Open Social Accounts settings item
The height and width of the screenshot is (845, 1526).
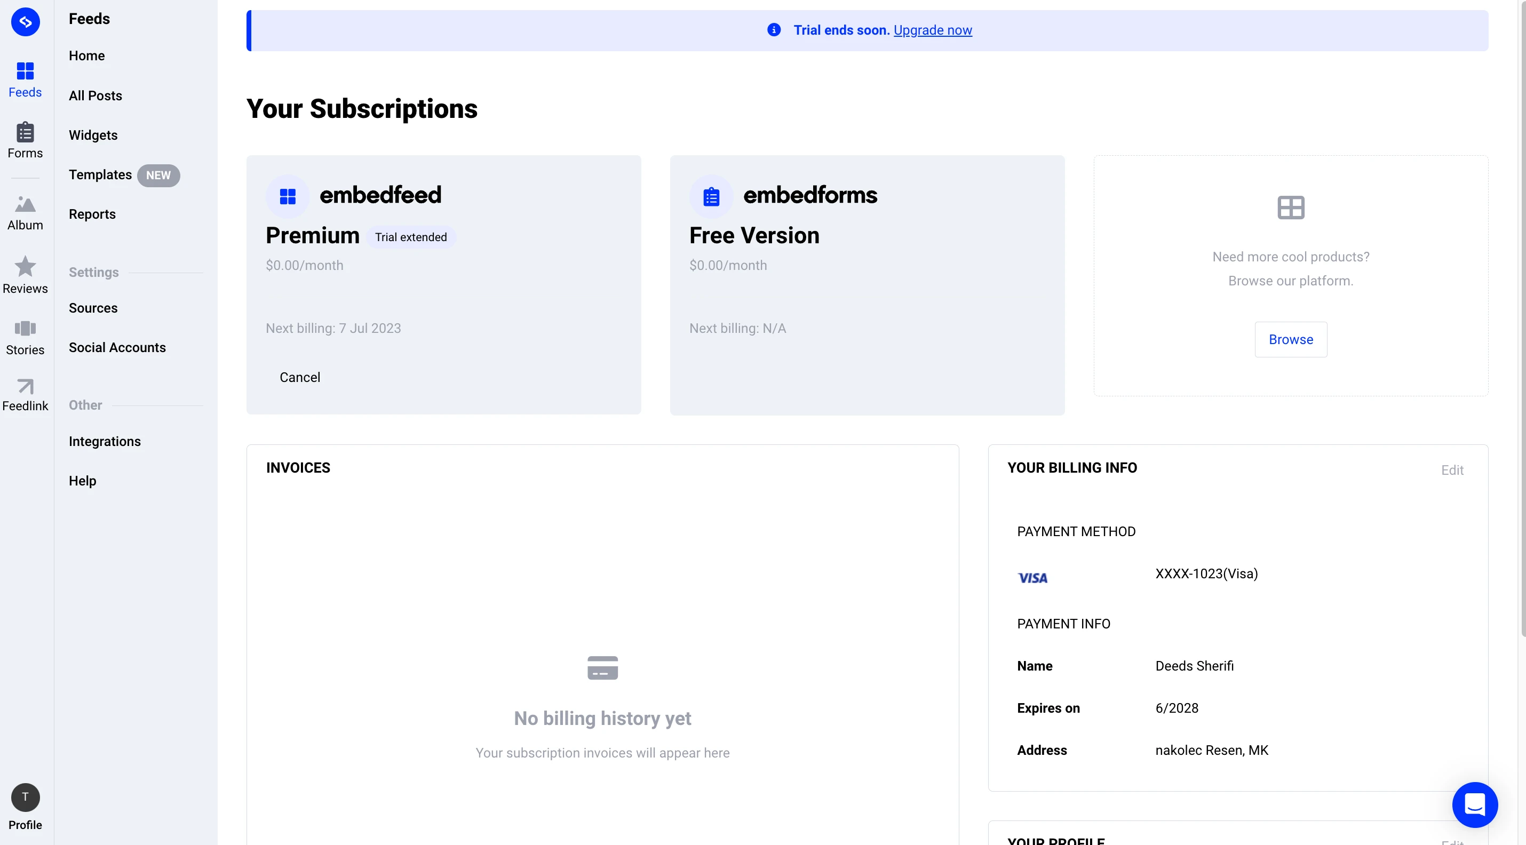tap(117, 348)
